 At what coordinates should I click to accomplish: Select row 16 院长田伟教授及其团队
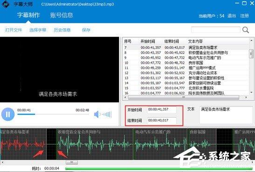[x=186, y=93]
